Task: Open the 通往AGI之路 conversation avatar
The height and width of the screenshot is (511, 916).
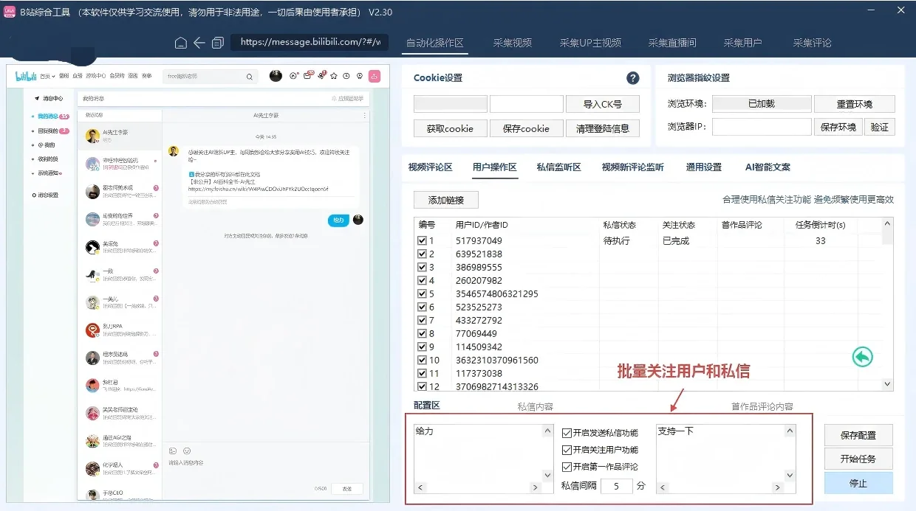Action: (92, 441)
